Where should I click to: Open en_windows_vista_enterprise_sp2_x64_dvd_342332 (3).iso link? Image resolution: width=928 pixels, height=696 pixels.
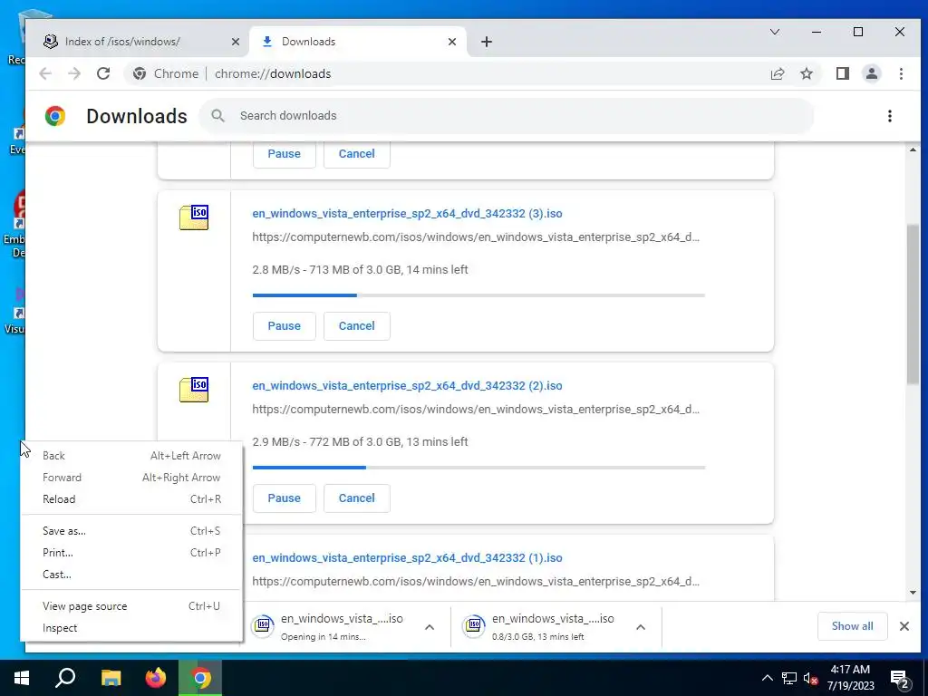[407, 214]
